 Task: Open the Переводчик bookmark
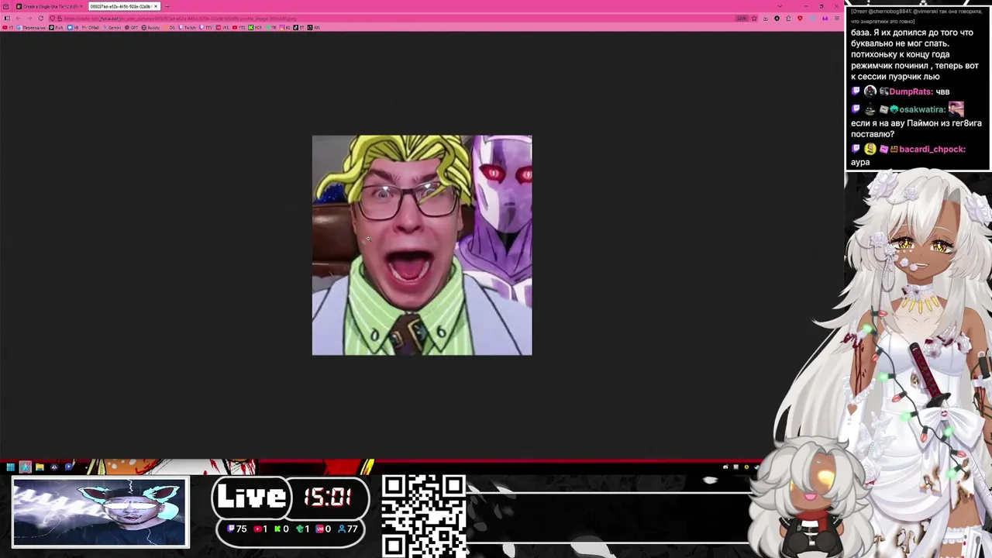click(x=32, y=27)
